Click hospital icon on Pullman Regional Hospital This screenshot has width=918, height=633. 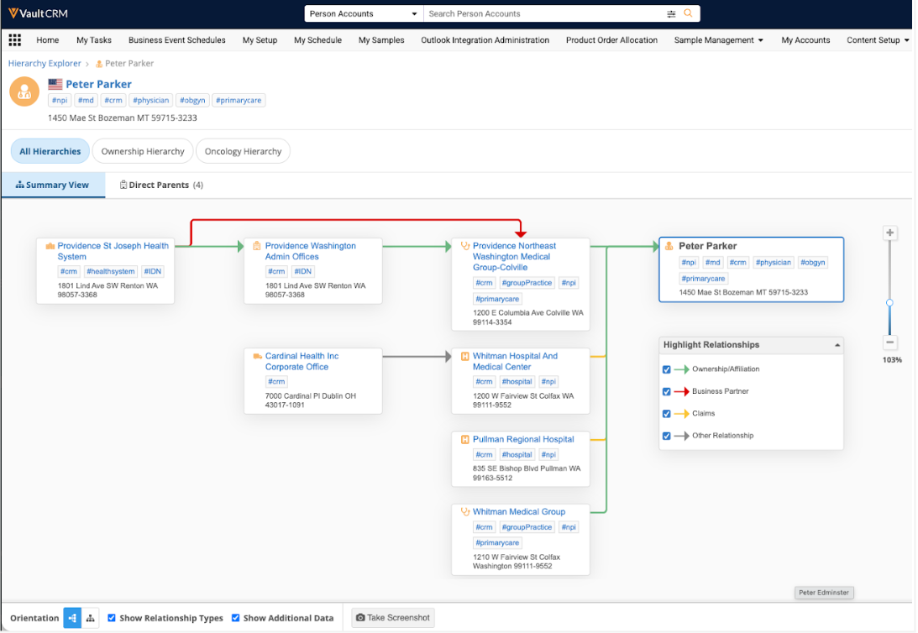464,439
